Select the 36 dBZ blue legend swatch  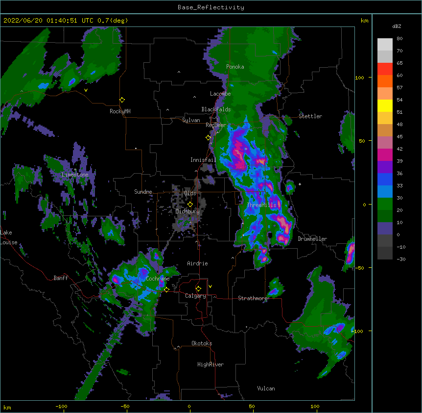[385, 179]
